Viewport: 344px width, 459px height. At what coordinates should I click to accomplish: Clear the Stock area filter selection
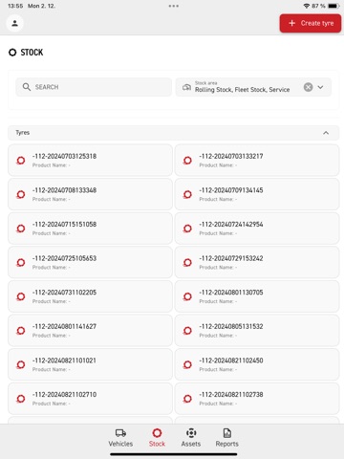tap(308, 87)
